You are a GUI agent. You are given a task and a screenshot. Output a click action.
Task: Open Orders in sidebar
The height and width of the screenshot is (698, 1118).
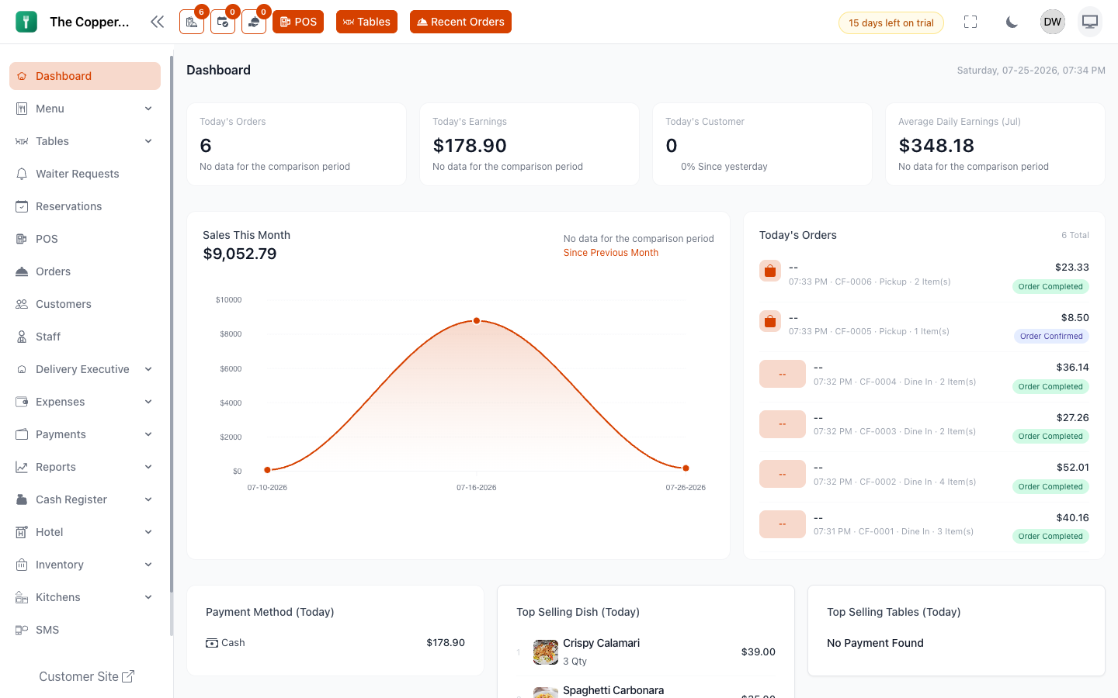pyautogui.click(x=85, y=271)
